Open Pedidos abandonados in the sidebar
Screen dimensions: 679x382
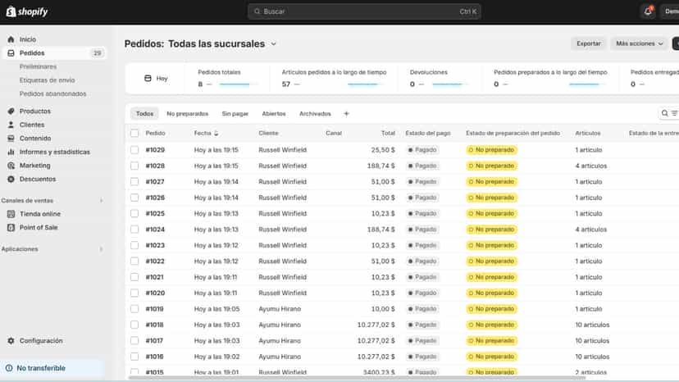(x=52, y=93)
